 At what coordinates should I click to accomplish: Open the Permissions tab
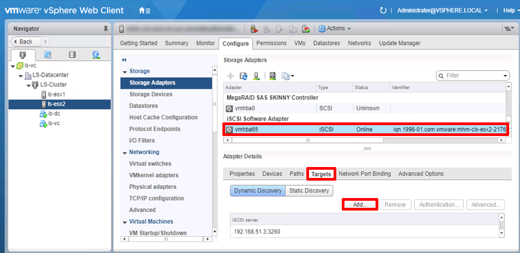click(271, 43)
